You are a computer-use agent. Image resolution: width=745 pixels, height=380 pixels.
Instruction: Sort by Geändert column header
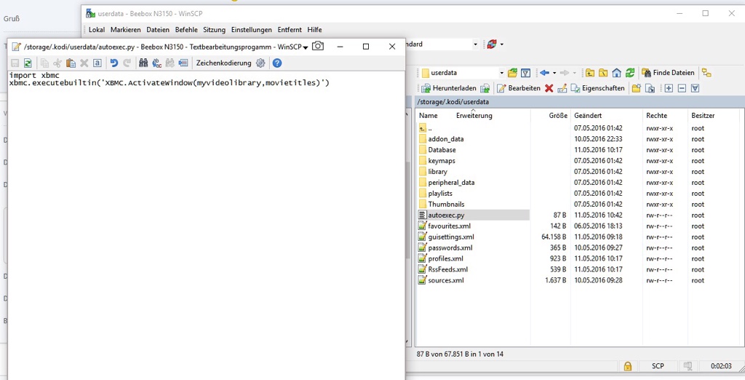tap(588, 116)
